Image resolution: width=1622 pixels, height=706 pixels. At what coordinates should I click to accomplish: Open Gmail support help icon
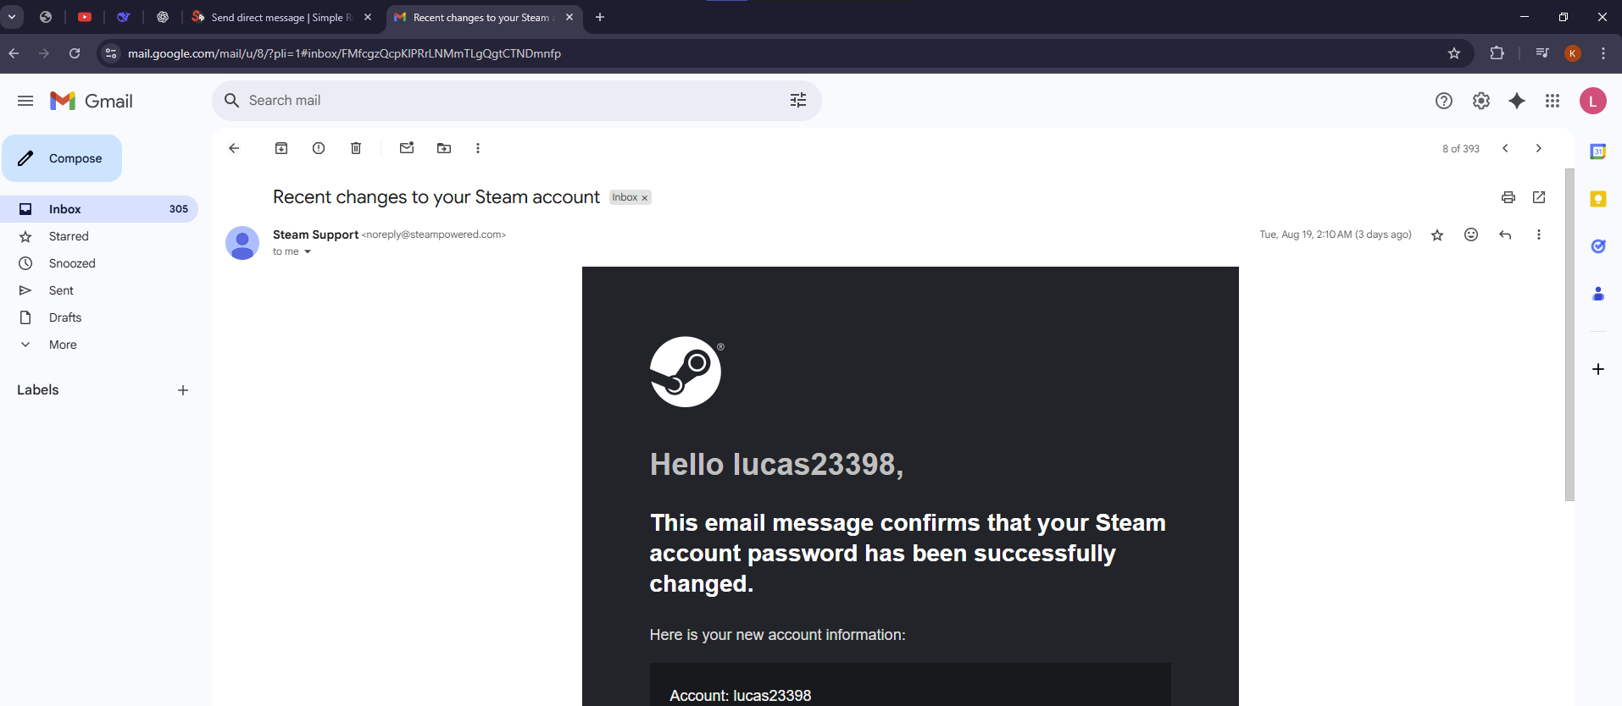coord(1444,101)
